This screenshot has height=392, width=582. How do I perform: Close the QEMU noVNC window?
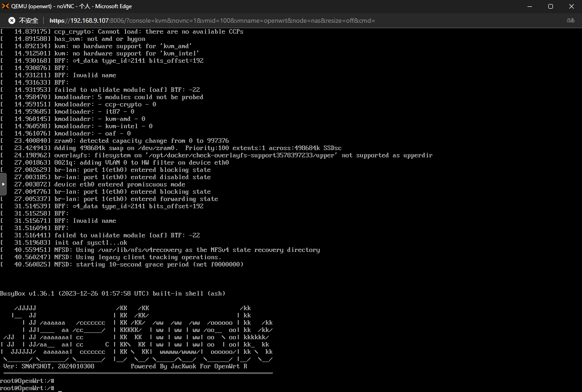coord(572,6)
